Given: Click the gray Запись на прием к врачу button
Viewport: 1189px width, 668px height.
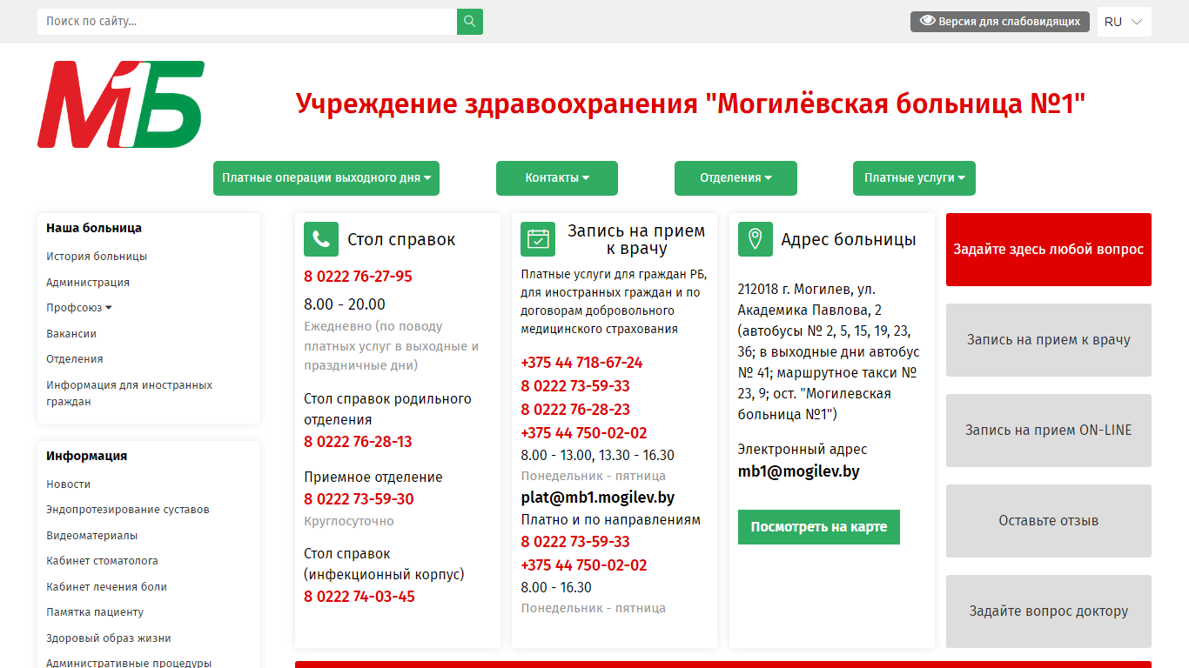Looking at the screenshot, I should (x=1049, y=340).
